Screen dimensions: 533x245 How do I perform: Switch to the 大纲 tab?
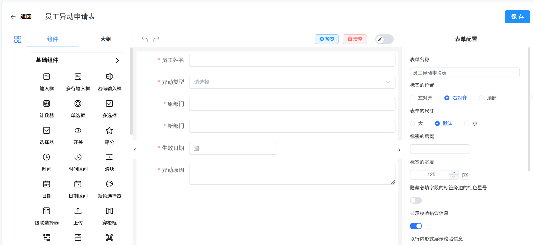(105, 39)
